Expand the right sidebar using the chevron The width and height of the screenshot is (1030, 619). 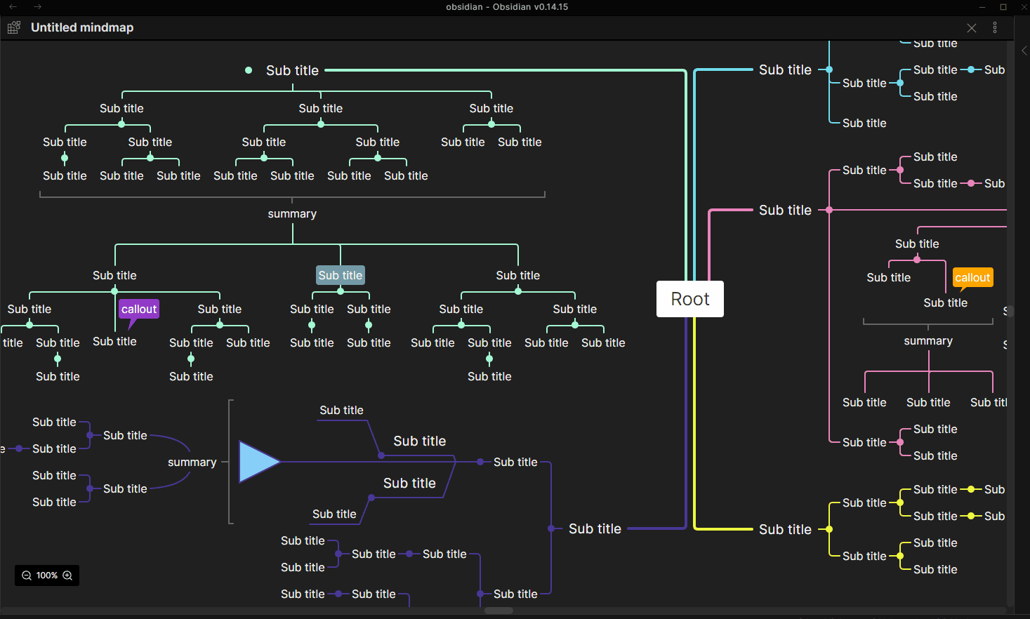point(1024,51)
